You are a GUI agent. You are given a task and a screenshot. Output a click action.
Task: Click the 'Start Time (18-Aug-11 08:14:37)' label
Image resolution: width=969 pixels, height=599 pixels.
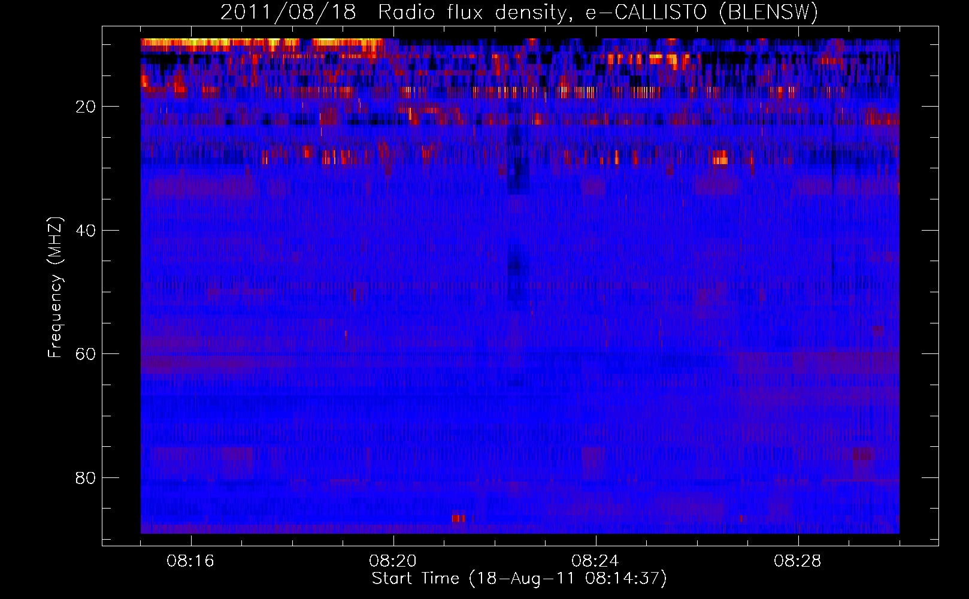(519, 579)
